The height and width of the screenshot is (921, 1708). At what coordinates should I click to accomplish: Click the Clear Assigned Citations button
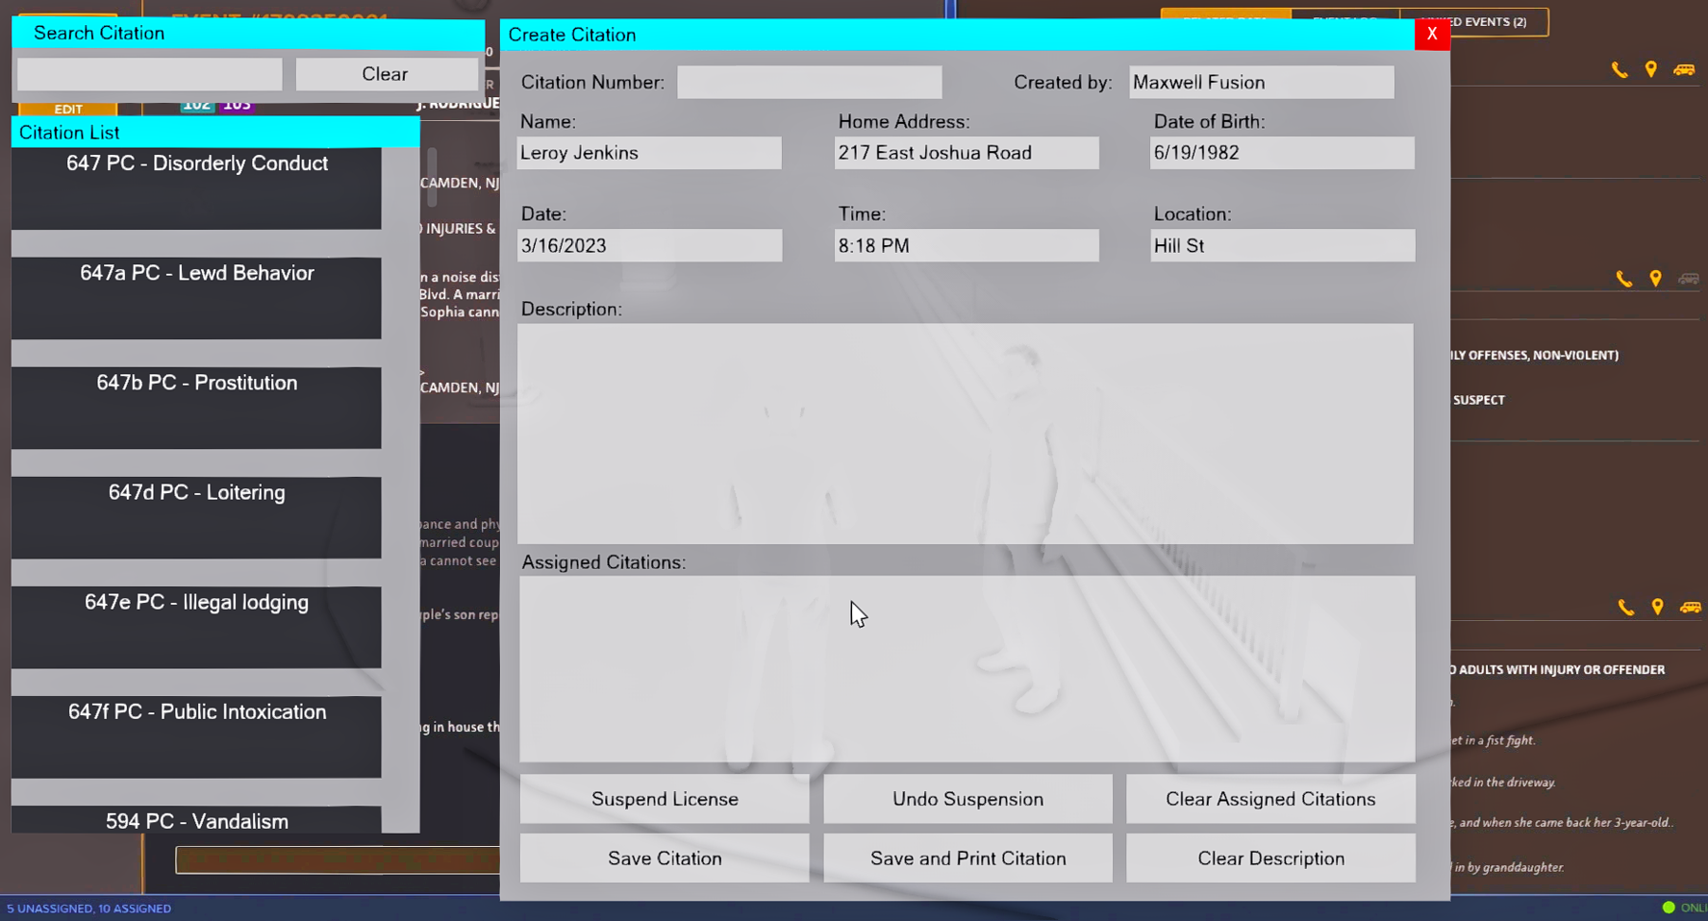(1269, 799)
